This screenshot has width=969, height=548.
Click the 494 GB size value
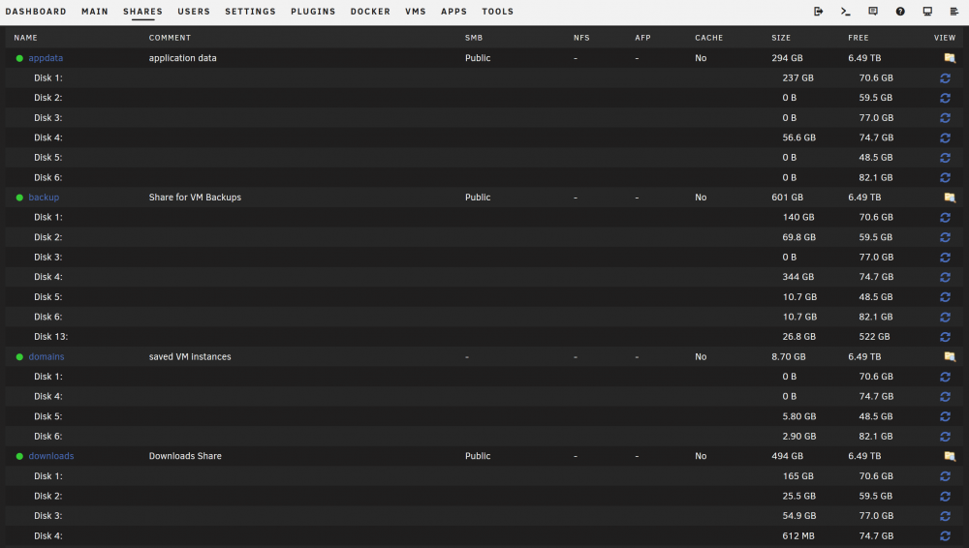(787, 456)
